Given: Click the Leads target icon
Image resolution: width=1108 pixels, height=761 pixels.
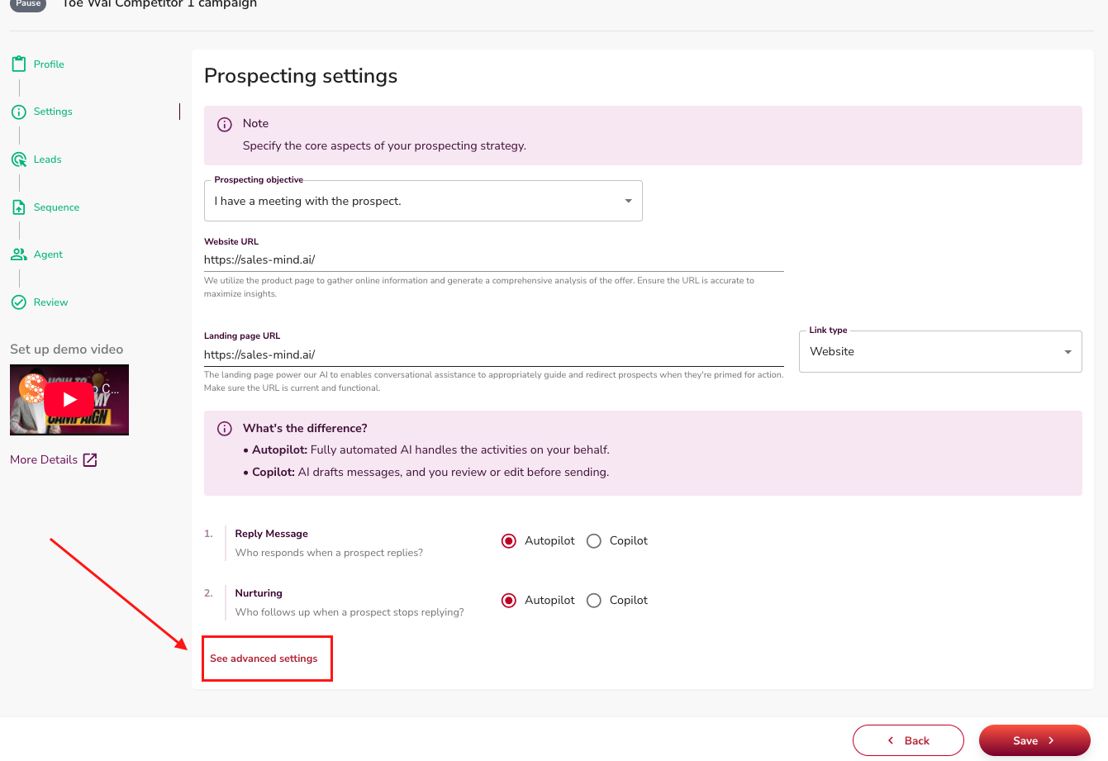Looking at the screenshot, I should [x=18, y=159].
